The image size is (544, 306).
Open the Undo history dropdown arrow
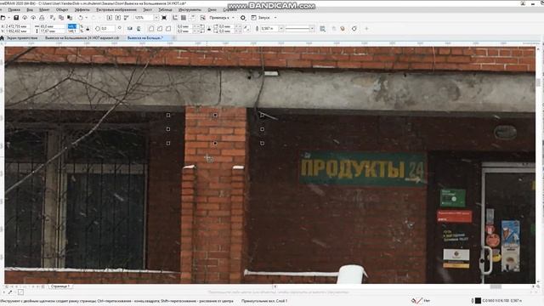point(86,17)
